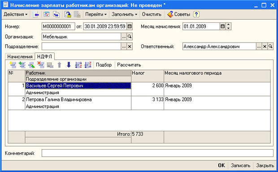This screenshot has width=278, height=172.
Task: Open Ответственный record with magnifier icon
Action: [270, 47]
